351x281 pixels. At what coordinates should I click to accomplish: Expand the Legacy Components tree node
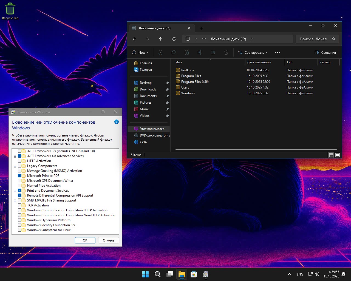pos(15,166)
